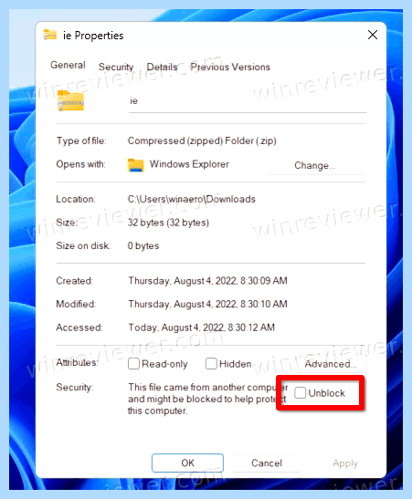Click the Modified date ending 8:30:10 AM

[x=207, y=304]
